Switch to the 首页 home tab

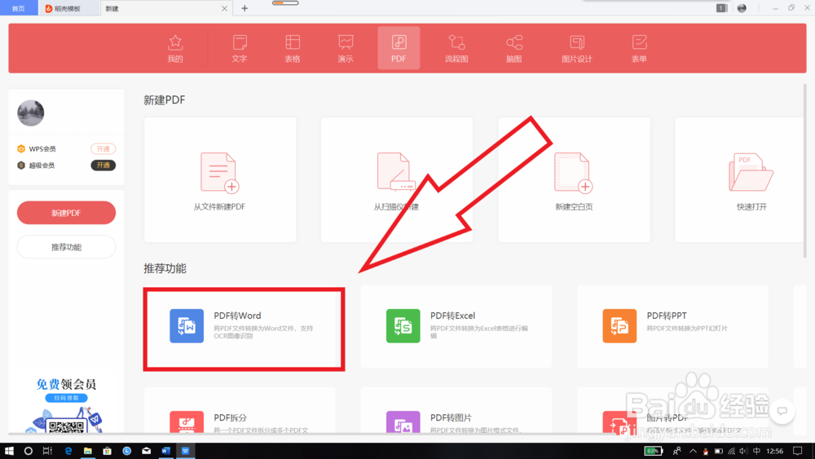click(x=19, y=8)
